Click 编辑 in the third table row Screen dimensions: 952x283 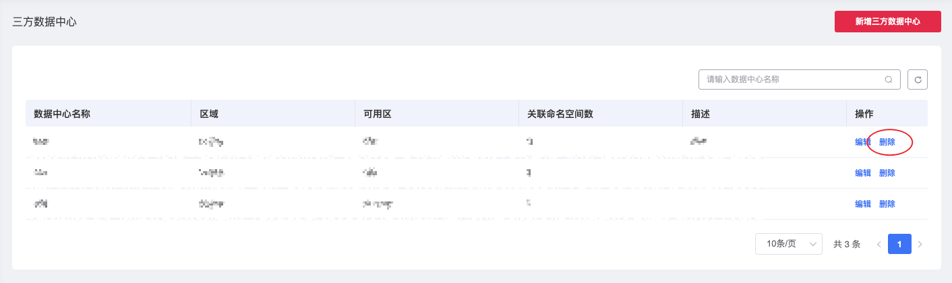(x=863, y=204)
